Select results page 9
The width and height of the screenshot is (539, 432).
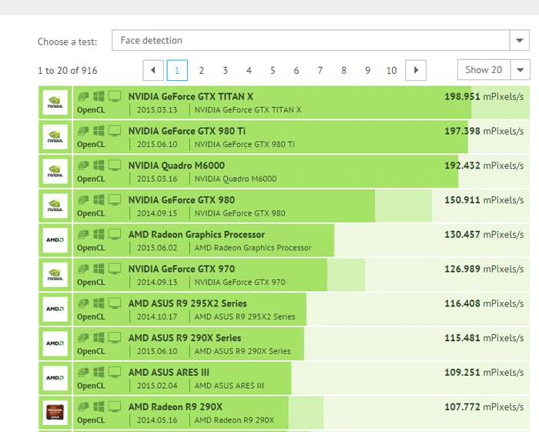367,70
